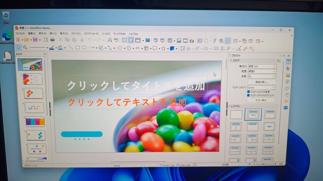This screenshot has height=181, width=323.
Task: Select the Rectangle drawing tool
Action: [78, 48]
